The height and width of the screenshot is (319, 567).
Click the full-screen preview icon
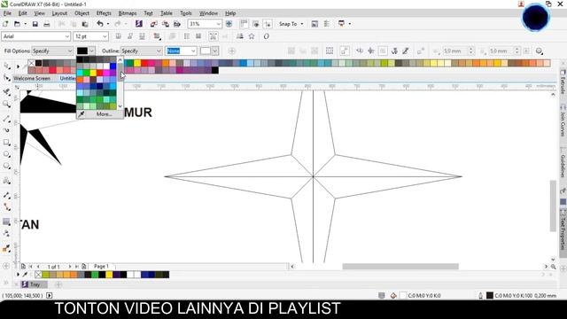[x=229, y=24]
